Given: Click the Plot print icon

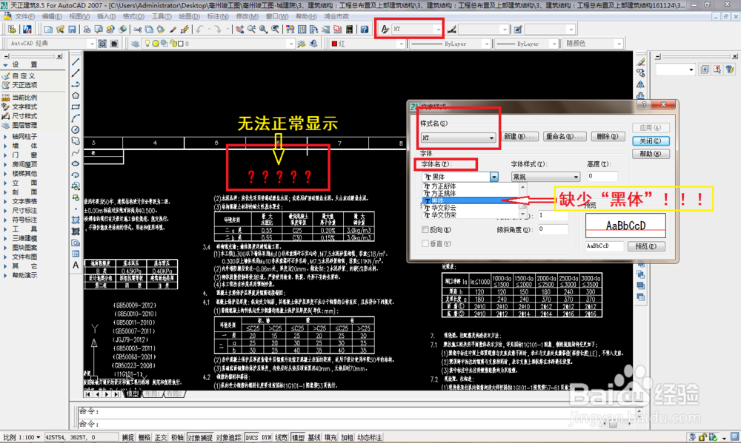Looking at the screenshot, I should pyautogui.click(x=87, y=30).
